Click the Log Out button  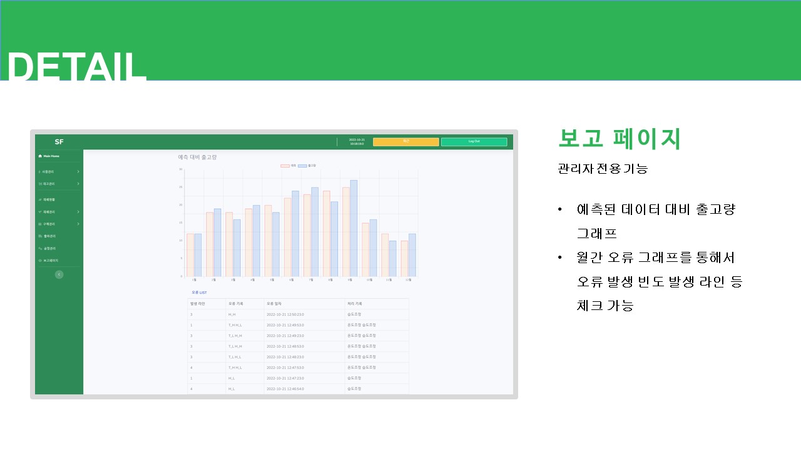coord(474,142)
